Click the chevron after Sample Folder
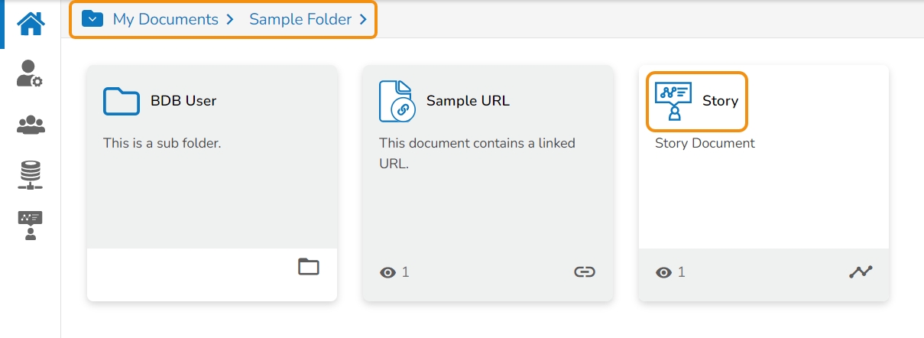This screenshot has width=924, height=338. 363,20
